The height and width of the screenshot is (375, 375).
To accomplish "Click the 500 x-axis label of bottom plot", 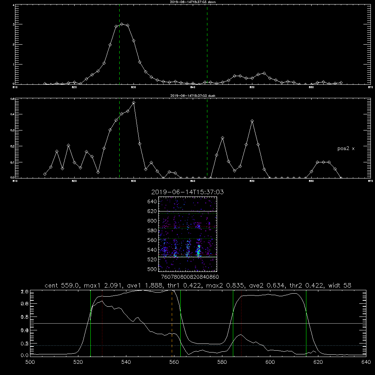I will point(30,362).
